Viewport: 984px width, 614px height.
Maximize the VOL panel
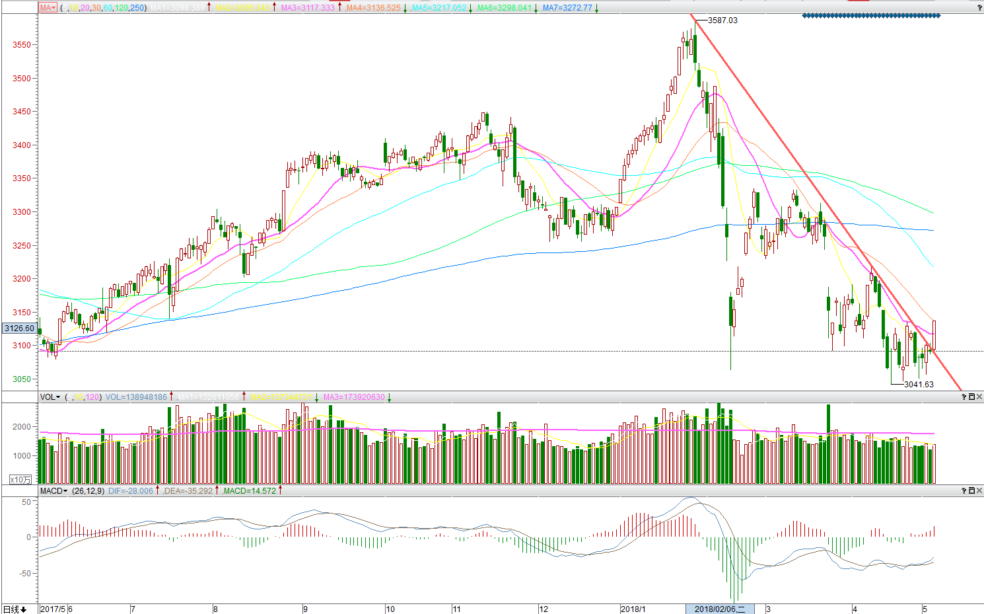[972, 397]
